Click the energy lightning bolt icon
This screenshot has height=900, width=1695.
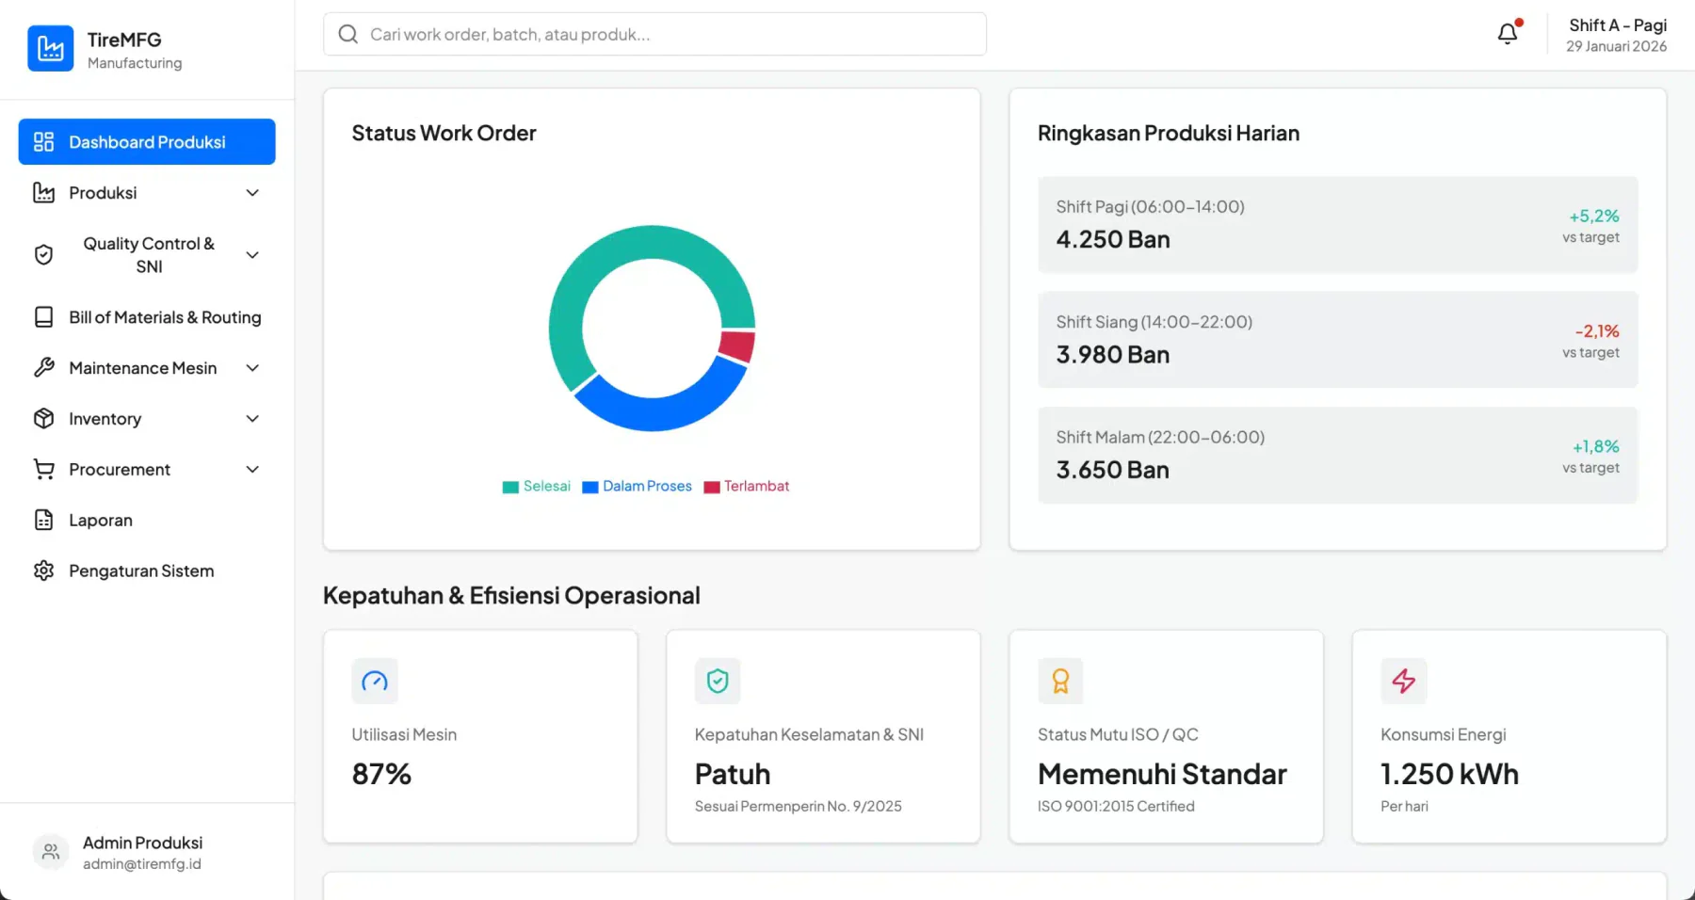point(1404,681)
